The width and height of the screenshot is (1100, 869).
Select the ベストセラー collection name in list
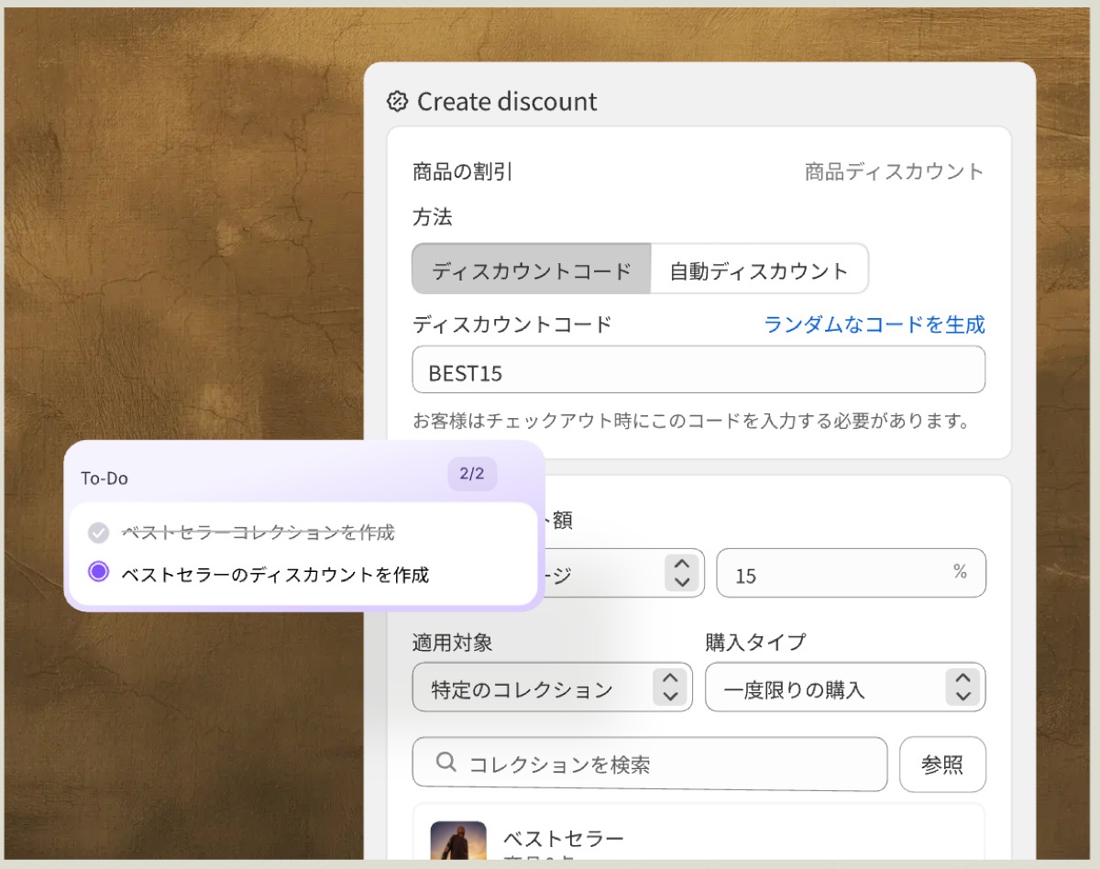(x=563, y=838)
